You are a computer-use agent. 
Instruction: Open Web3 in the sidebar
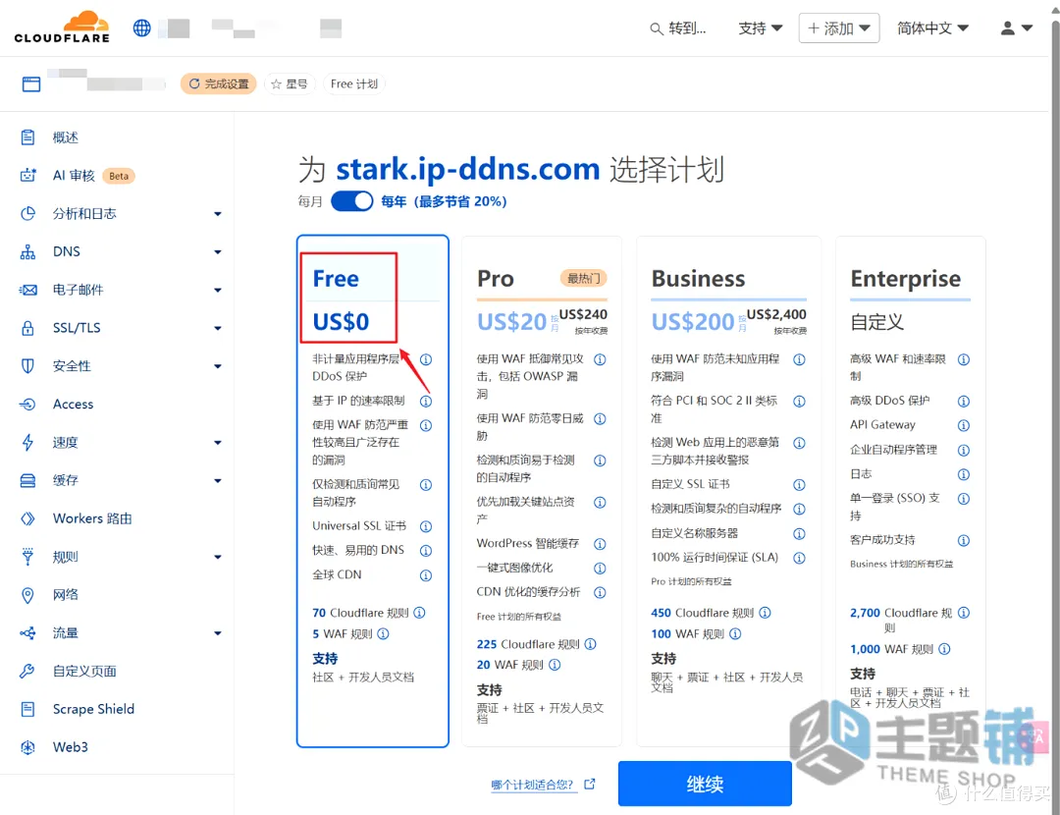71,747
